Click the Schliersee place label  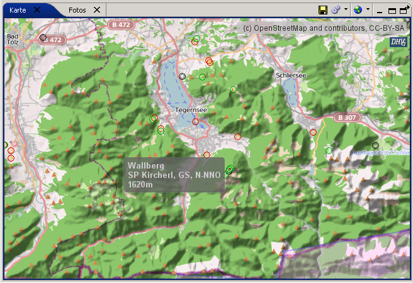coord(291,75)
